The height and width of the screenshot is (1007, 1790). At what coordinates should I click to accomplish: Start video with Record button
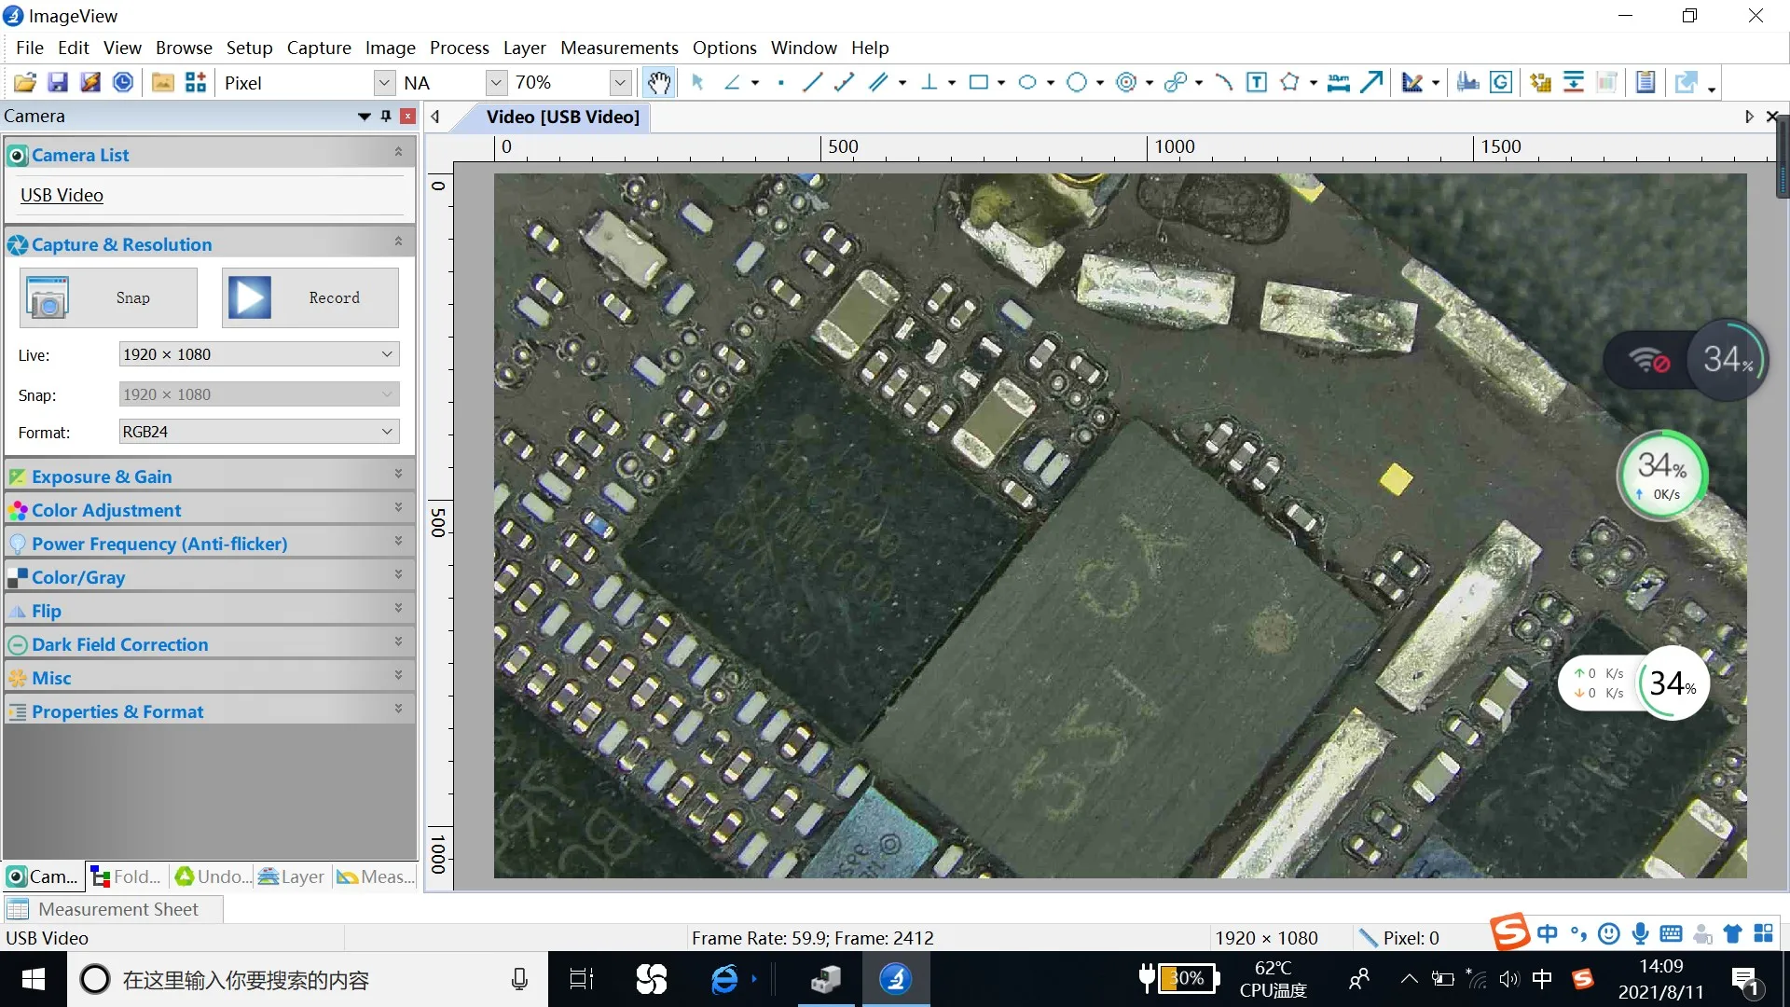click(310, 298)
